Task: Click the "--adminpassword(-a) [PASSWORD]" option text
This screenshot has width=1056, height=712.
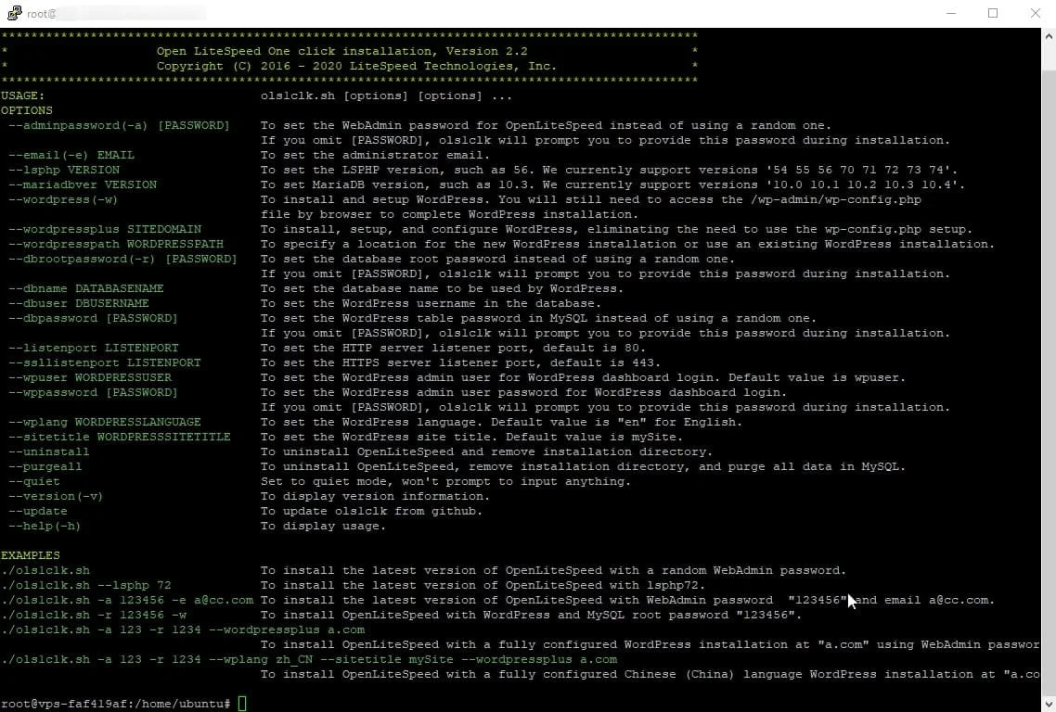Action: [119, 125]
